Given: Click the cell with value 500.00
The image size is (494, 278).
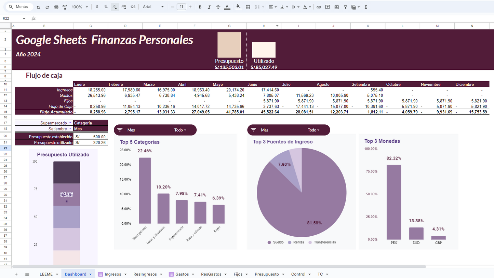Looking at the screenshot, I should (x=91, y=137).
